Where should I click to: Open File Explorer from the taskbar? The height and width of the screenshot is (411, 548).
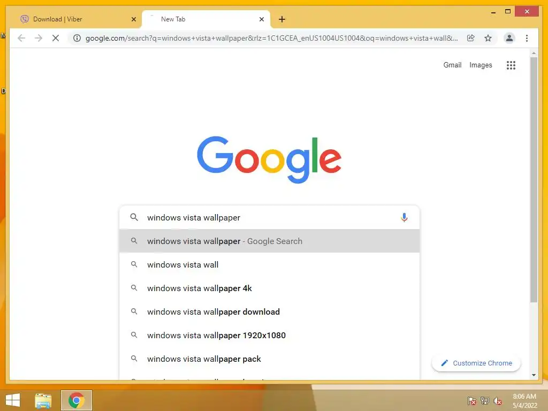43,400
